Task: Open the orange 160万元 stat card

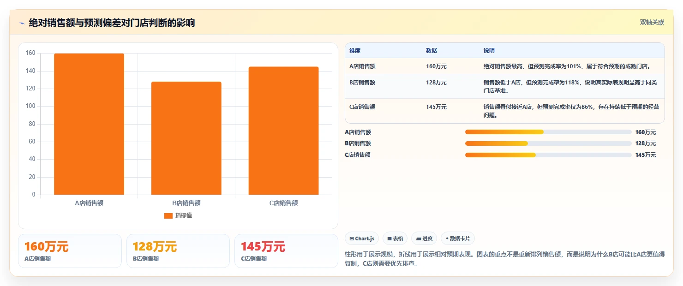Action: click(x=70, y=251)
